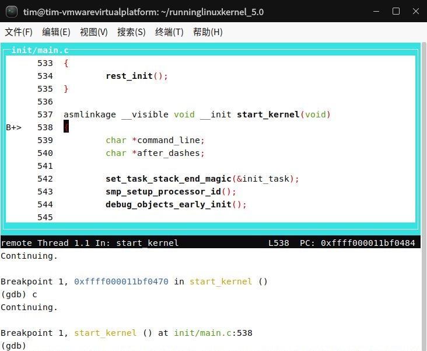Open the 帮助(H) menu
This screenshot has width=427, height=351.
click(x=208, y=32)
